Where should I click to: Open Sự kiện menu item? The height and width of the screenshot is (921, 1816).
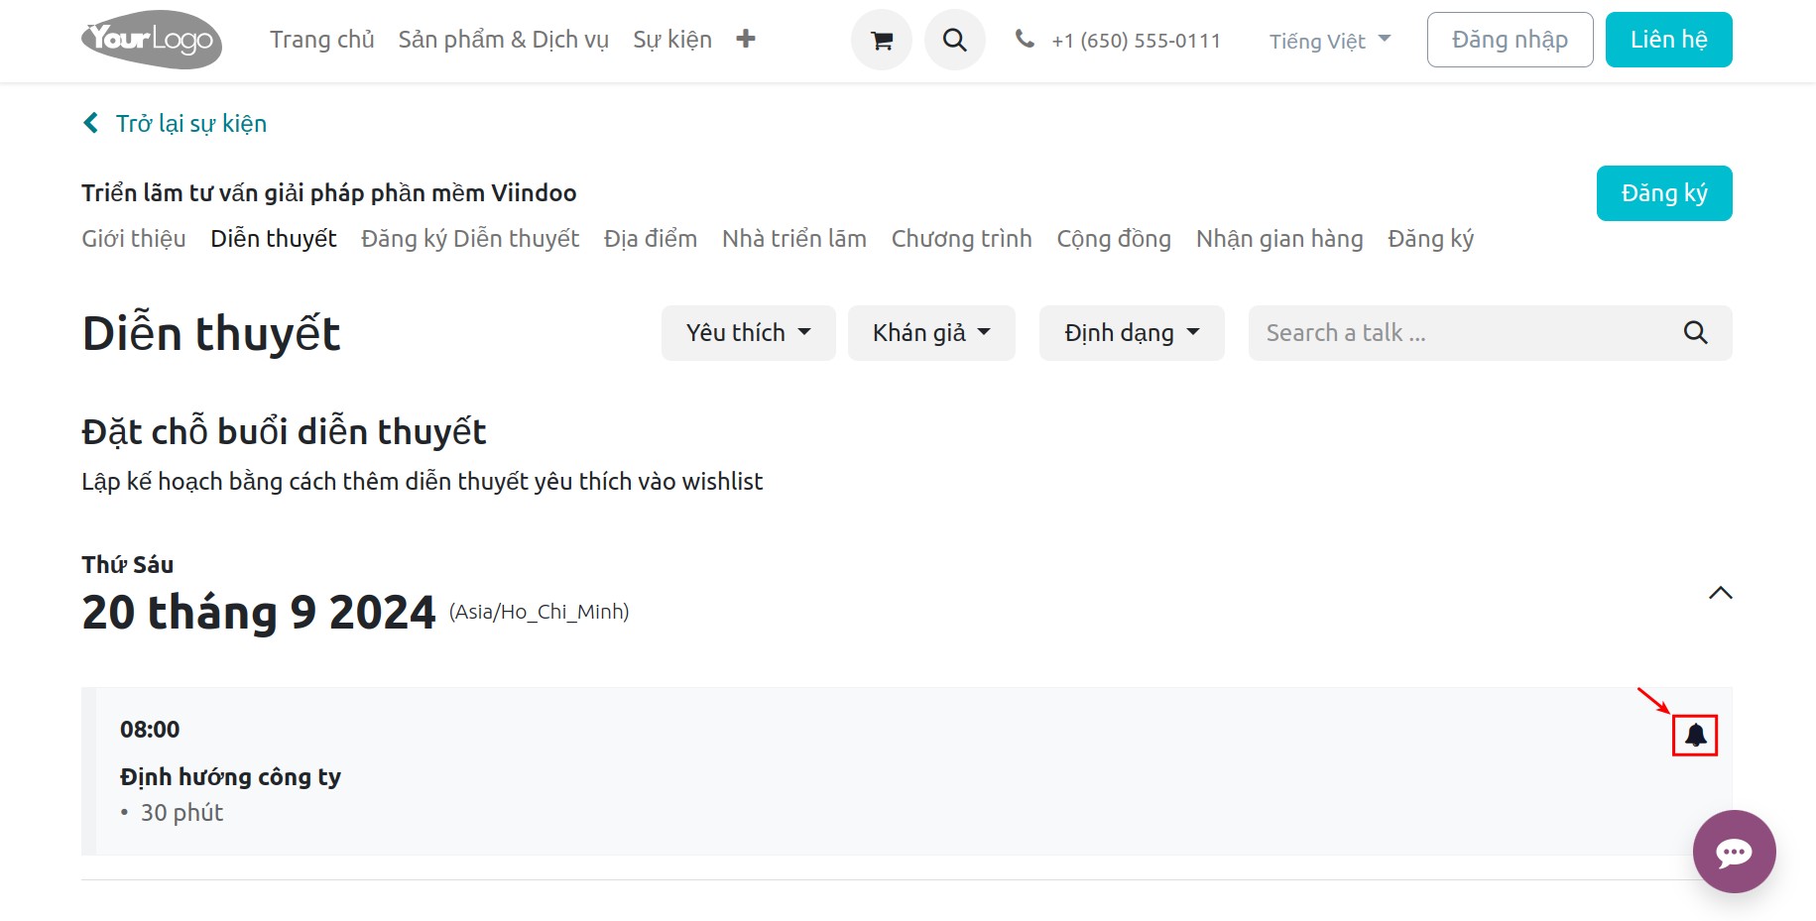[x=672, y=40]
